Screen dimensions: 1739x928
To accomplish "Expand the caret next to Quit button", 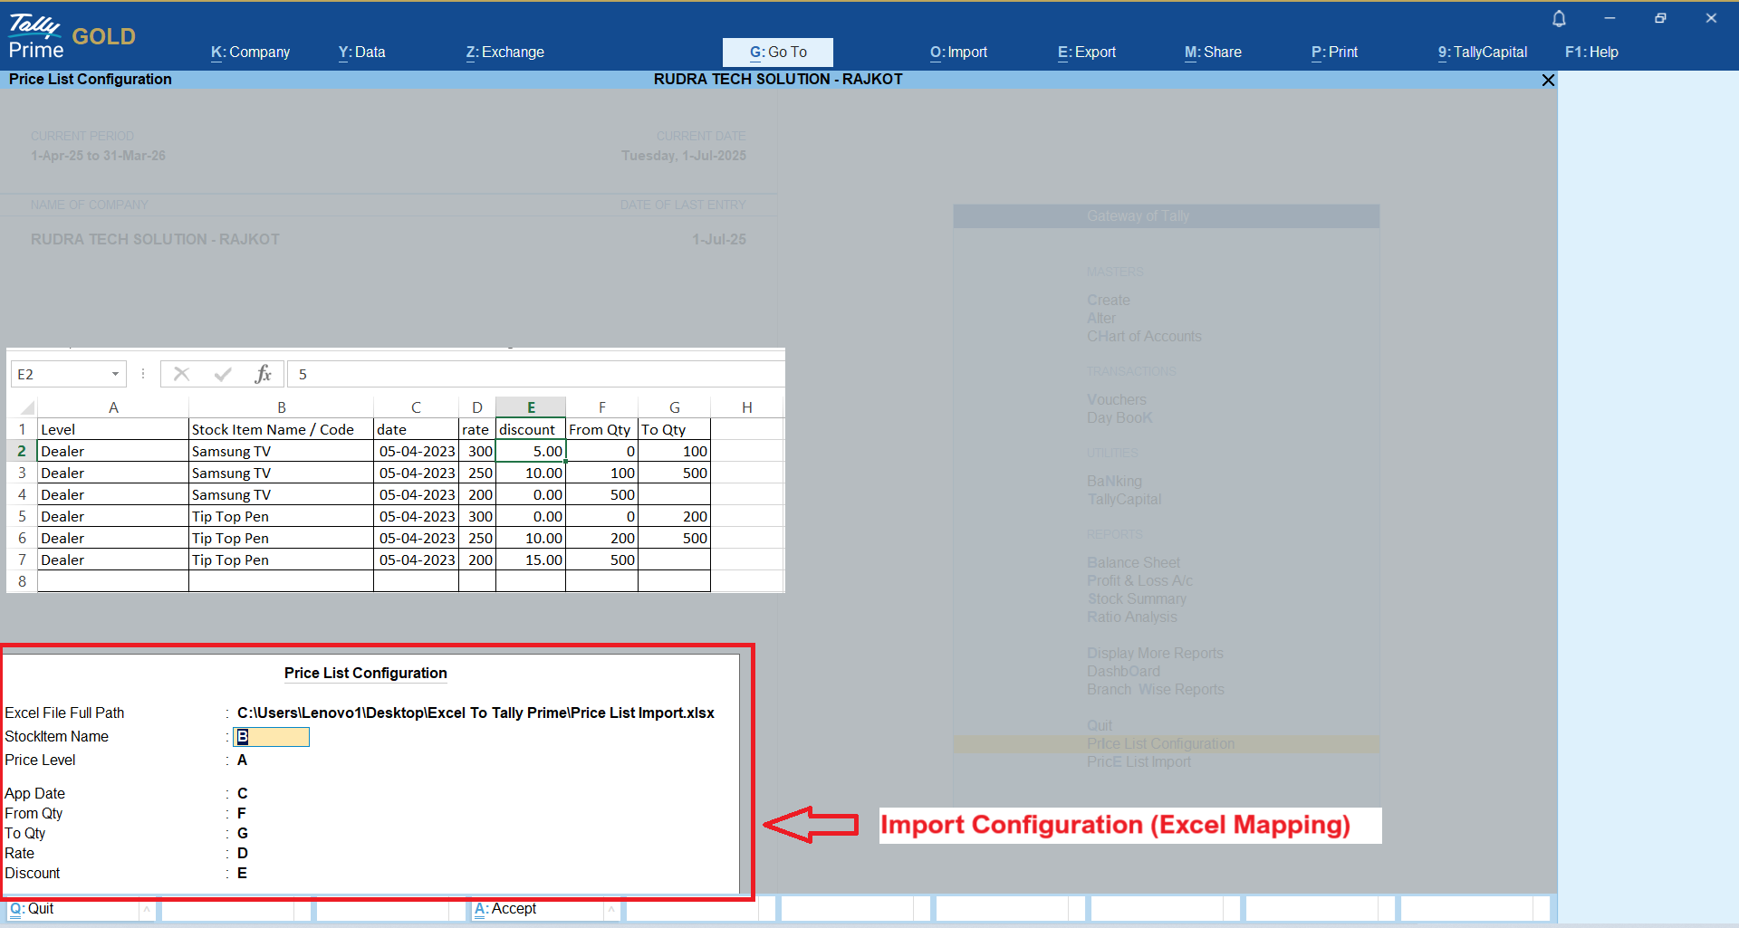I will coord(147,909).
